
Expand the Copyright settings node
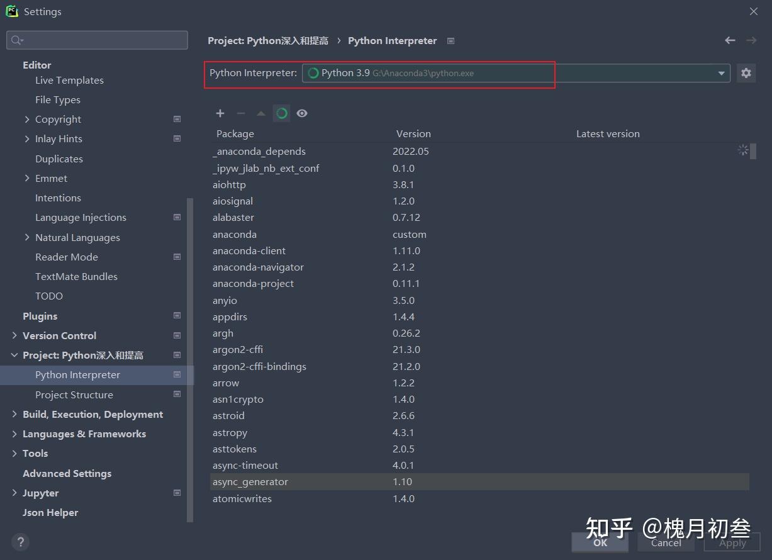pyautogui.click(x=27, y=119)
